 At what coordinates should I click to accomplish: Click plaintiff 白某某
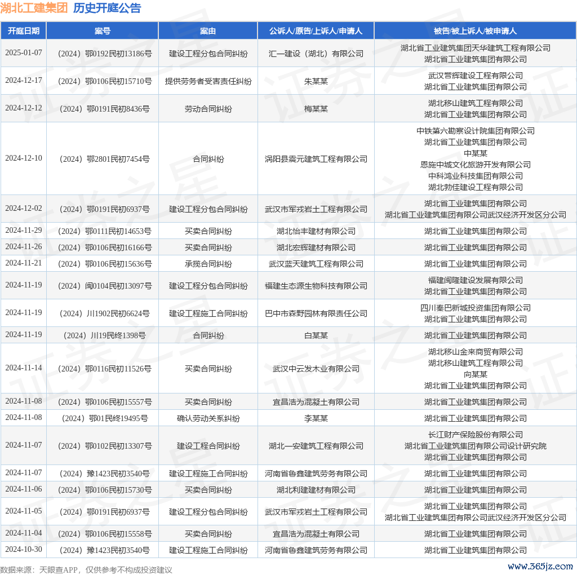tap(316, 336)
